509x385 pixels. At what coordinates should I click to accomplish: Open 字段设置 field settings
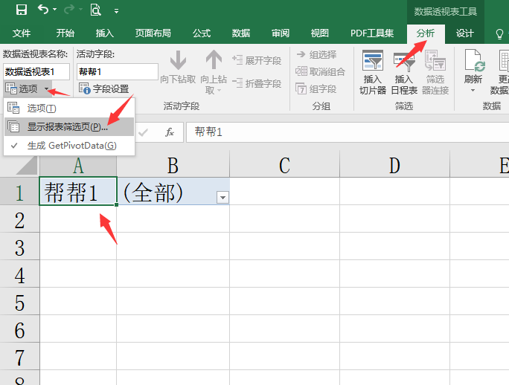pos(103,88)
